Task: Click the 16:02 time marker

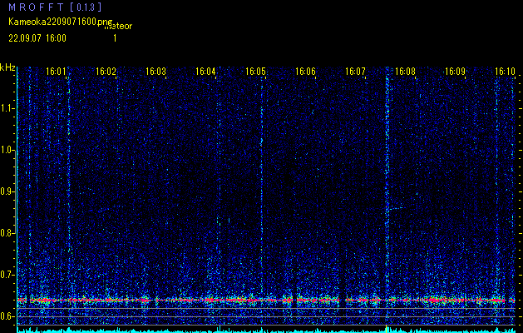Action: pos(106,72)
